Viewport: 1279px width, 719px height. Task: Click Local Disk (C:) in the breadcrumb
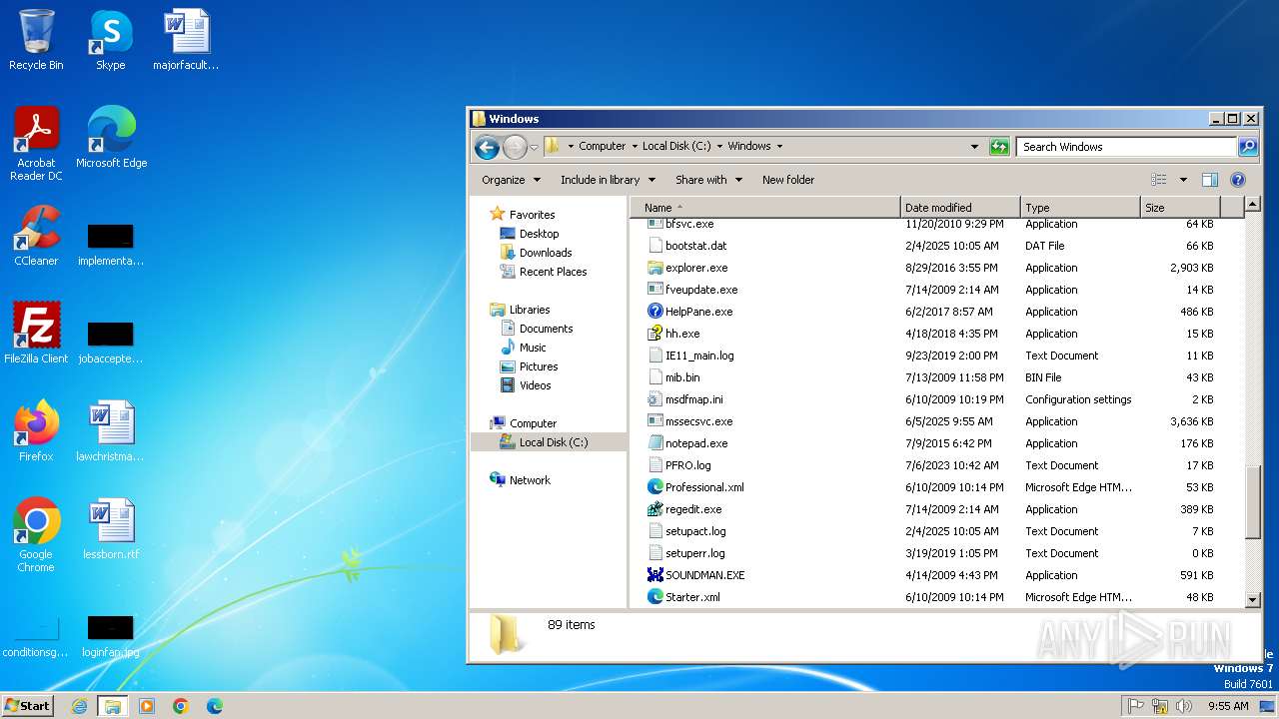(676, 146)
